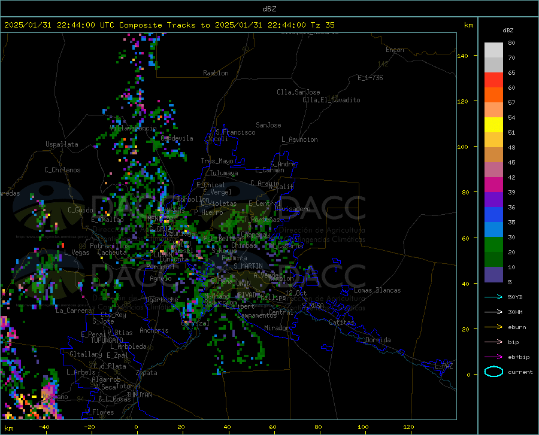
Task: Click the royal blue 35–36 dBZ band
Action: (493, 215)
